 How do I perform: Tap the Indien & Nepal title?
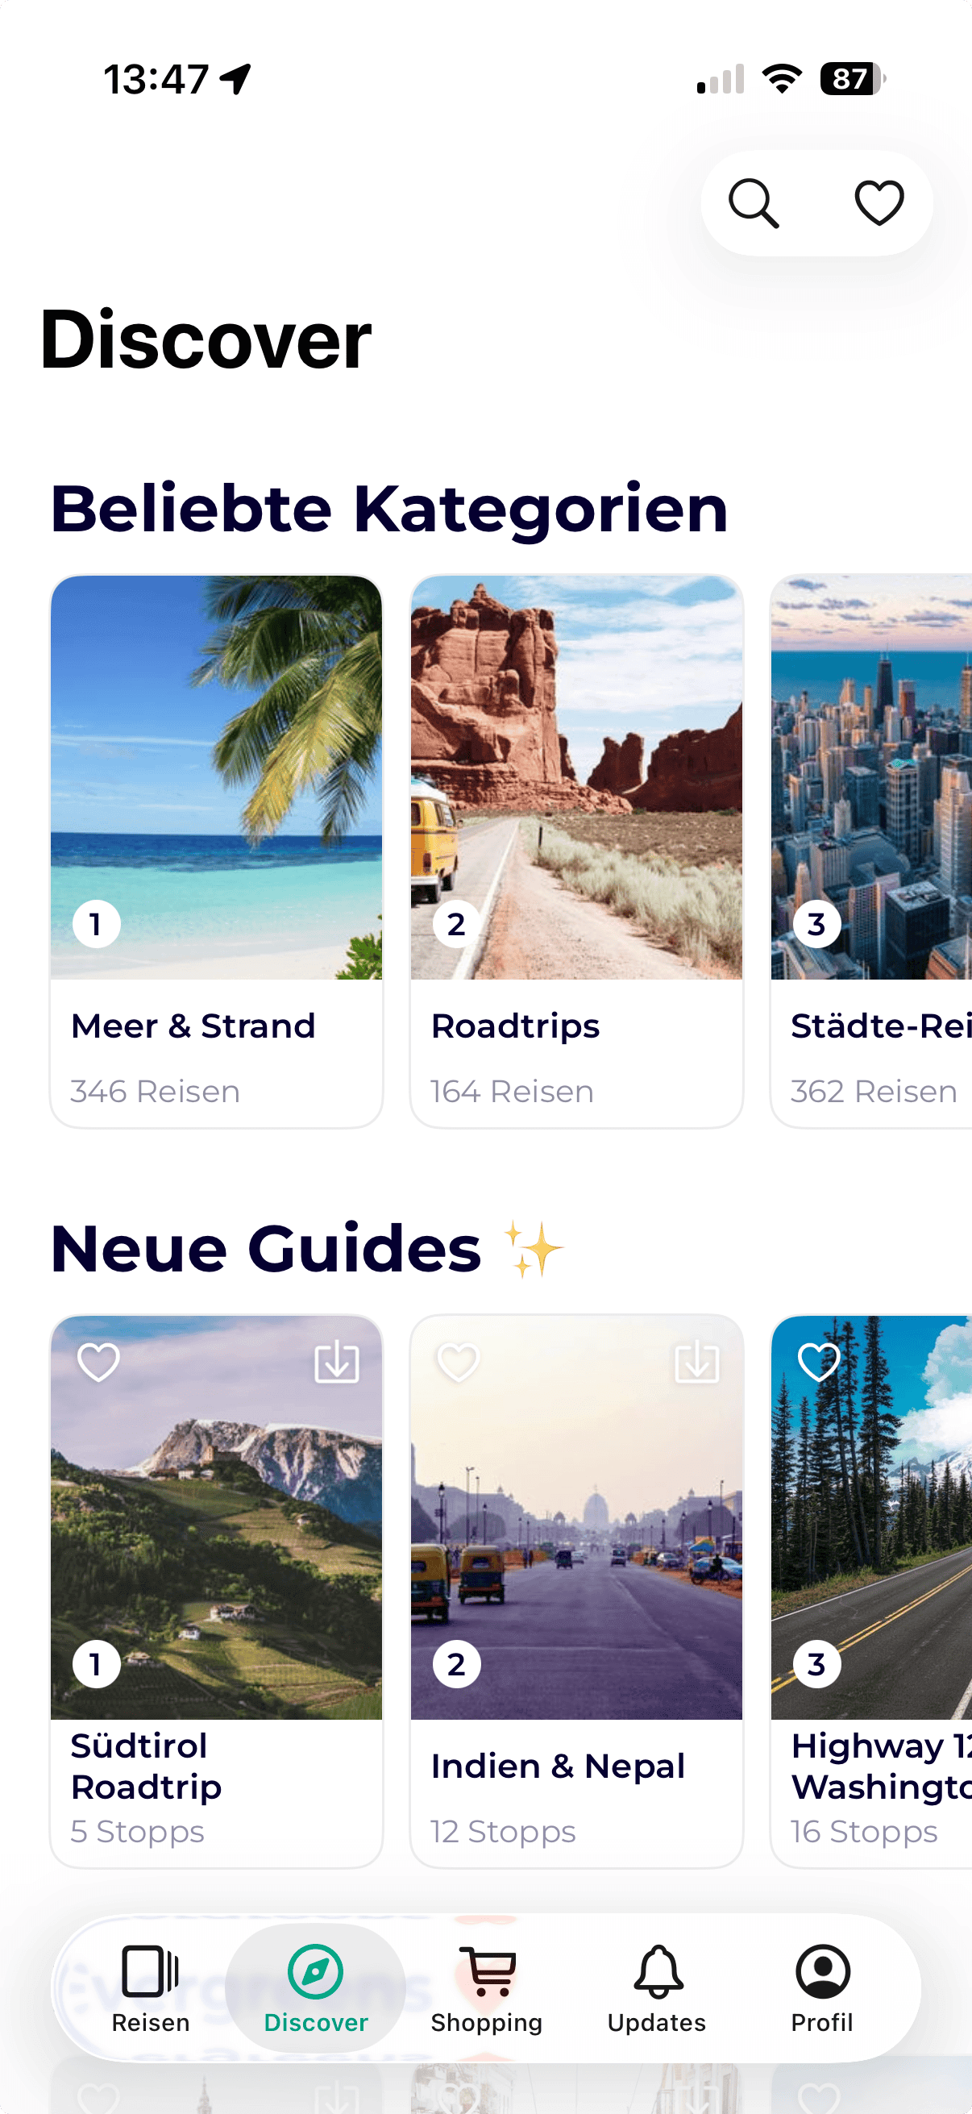click(558, 1766)
